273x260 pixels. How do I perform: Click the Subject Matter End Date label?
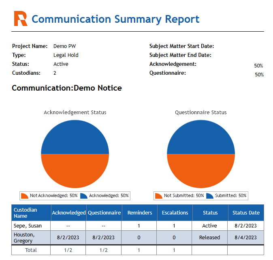180,55
